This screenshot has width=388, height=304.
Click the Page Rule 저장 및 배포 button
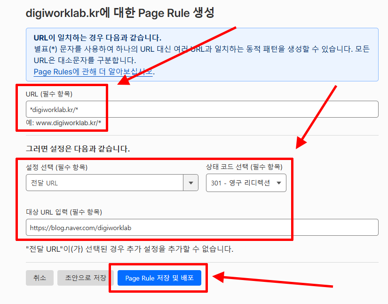[159, 278]
